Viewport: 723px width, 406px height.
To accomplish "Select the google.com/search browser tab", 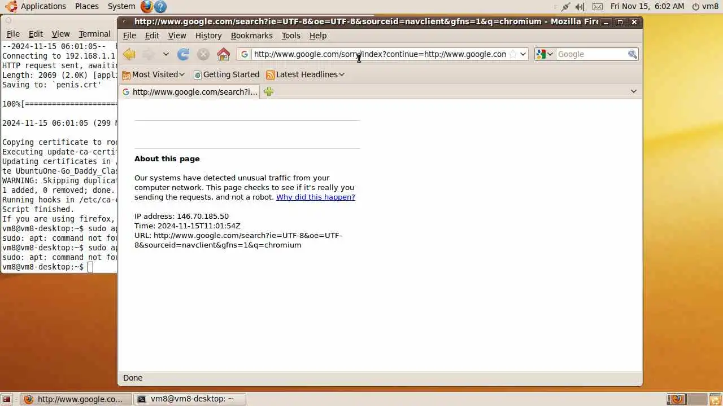I will click(x=189, y=91).
